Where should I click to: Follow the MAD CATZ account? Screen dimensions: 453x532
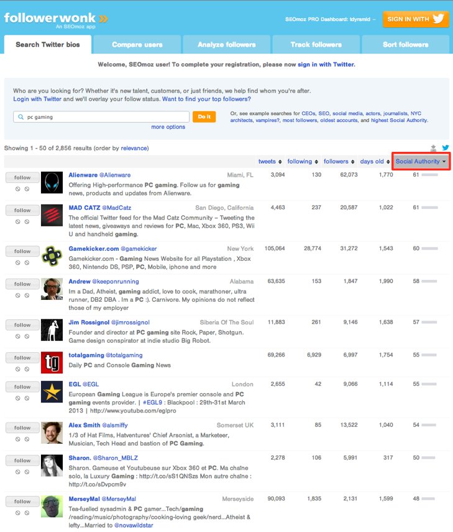click(22, 210)
